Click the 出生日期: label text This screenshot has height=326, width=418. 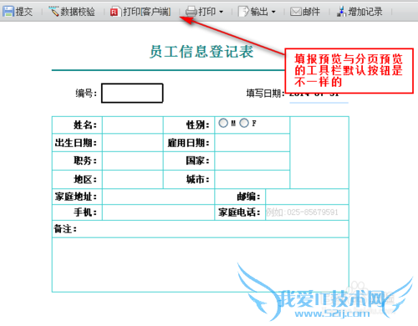click(x=76, y=143)
